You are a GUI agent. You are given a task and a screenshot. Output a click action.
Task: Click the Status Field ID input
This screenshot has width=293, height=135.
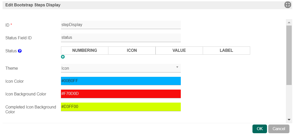pos(121,38)
